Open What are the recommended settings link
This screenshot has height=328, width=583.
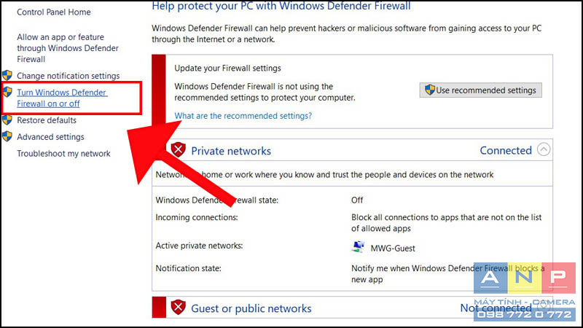(x=243, y=116)
